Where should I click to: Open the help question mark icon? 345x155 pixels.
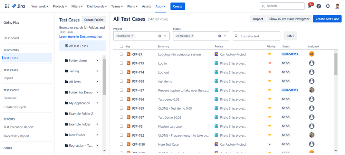click(319, 6)
